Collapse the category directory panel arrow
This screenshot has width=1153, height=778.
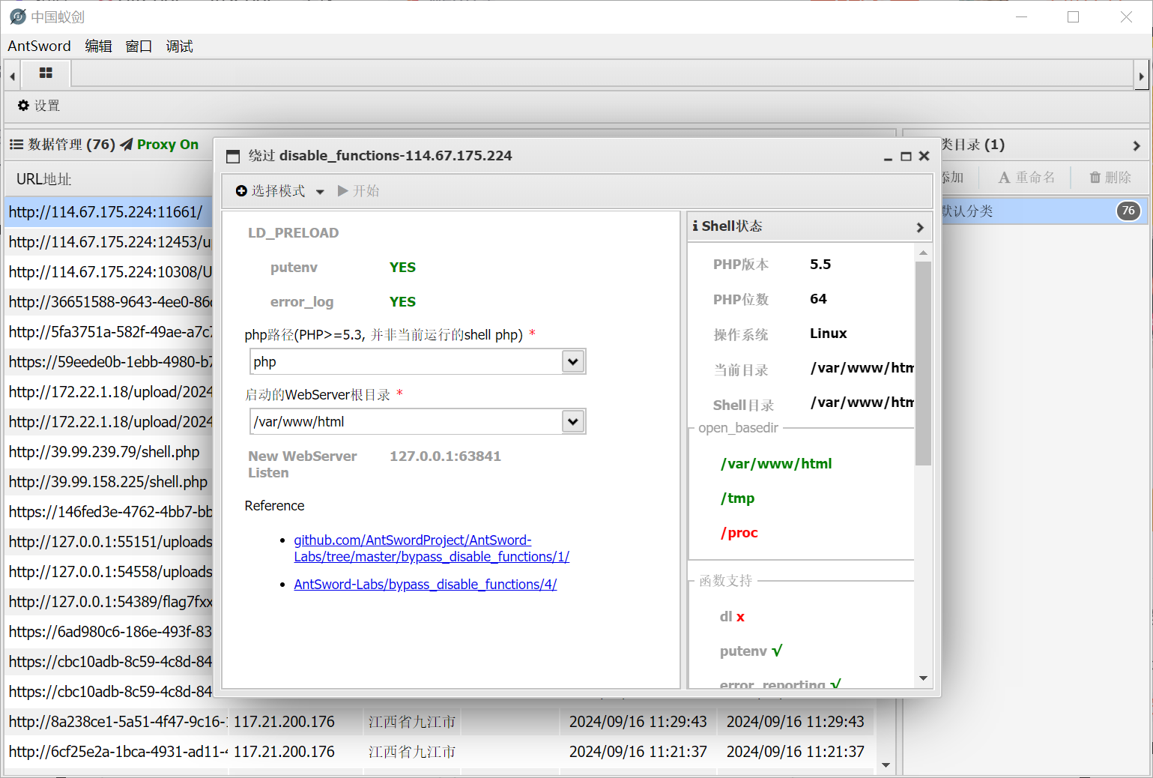tap(1137, 145)
